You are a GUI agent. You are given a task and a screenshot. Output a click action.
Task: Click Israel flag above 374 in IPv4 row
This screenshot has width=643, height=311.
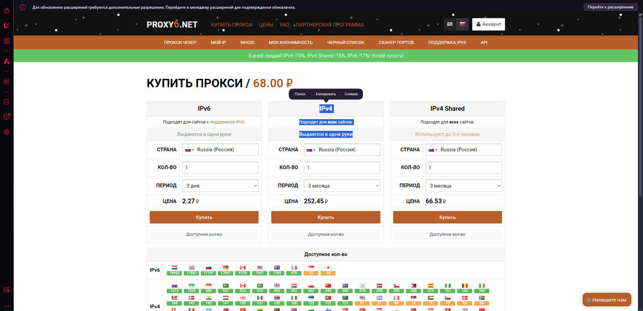[x=362, y=285]
